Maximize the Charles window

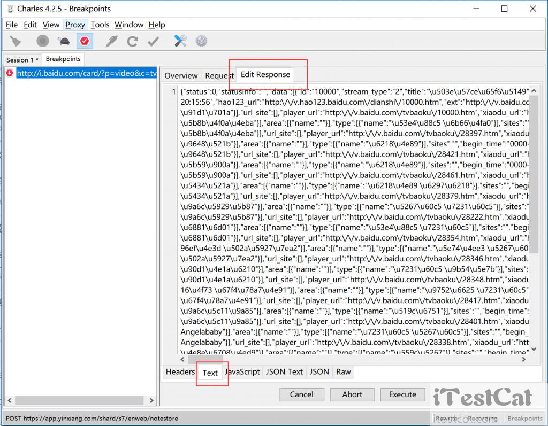point(504,9)
